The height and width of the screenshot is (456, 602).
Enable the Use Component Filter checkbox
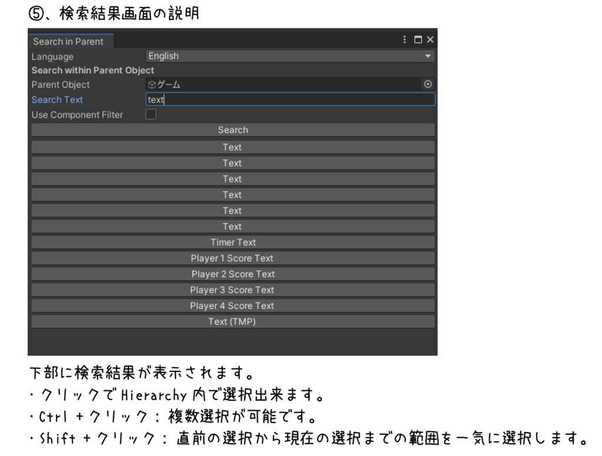point(150,115)
